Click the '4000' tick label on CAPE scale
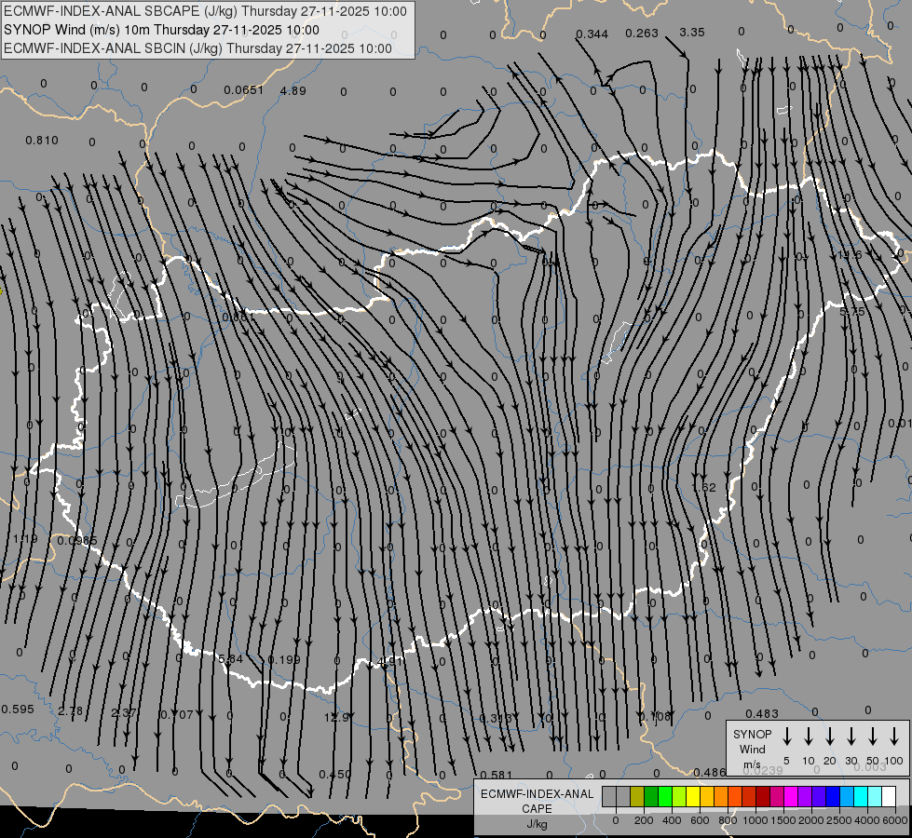Screen dimensions: 912x838 click(867, 820)
